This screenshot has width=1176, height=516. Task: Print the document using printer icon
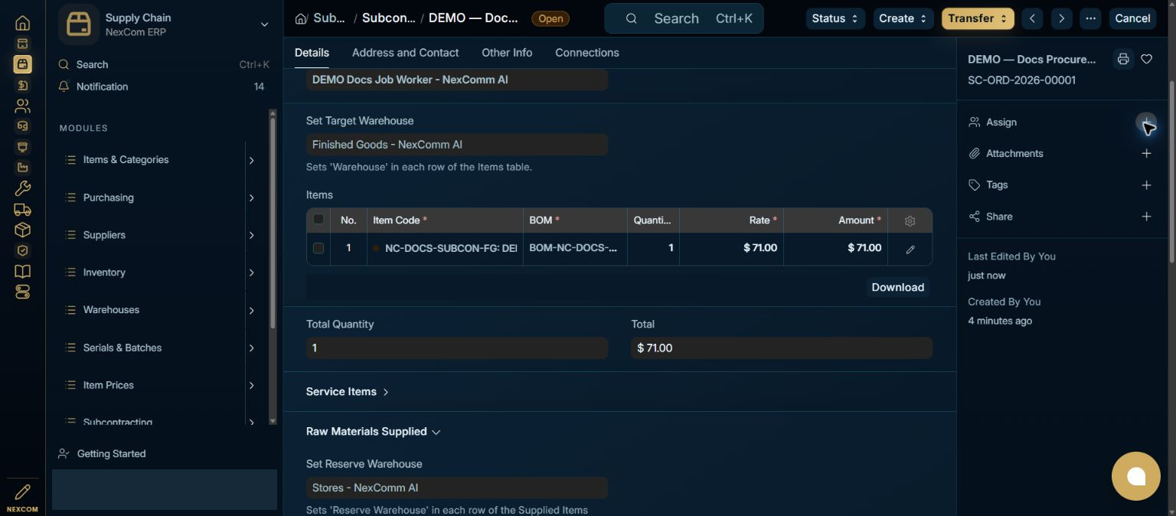coord(1123,59)
